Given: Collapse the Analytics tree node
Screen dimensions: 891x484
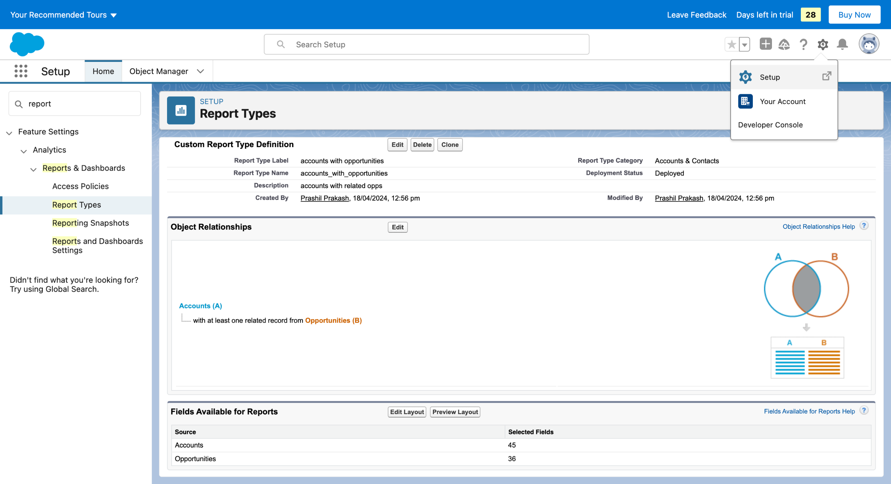Looking at the screenshot, I should pyautogui.click(x=24, y=151).
